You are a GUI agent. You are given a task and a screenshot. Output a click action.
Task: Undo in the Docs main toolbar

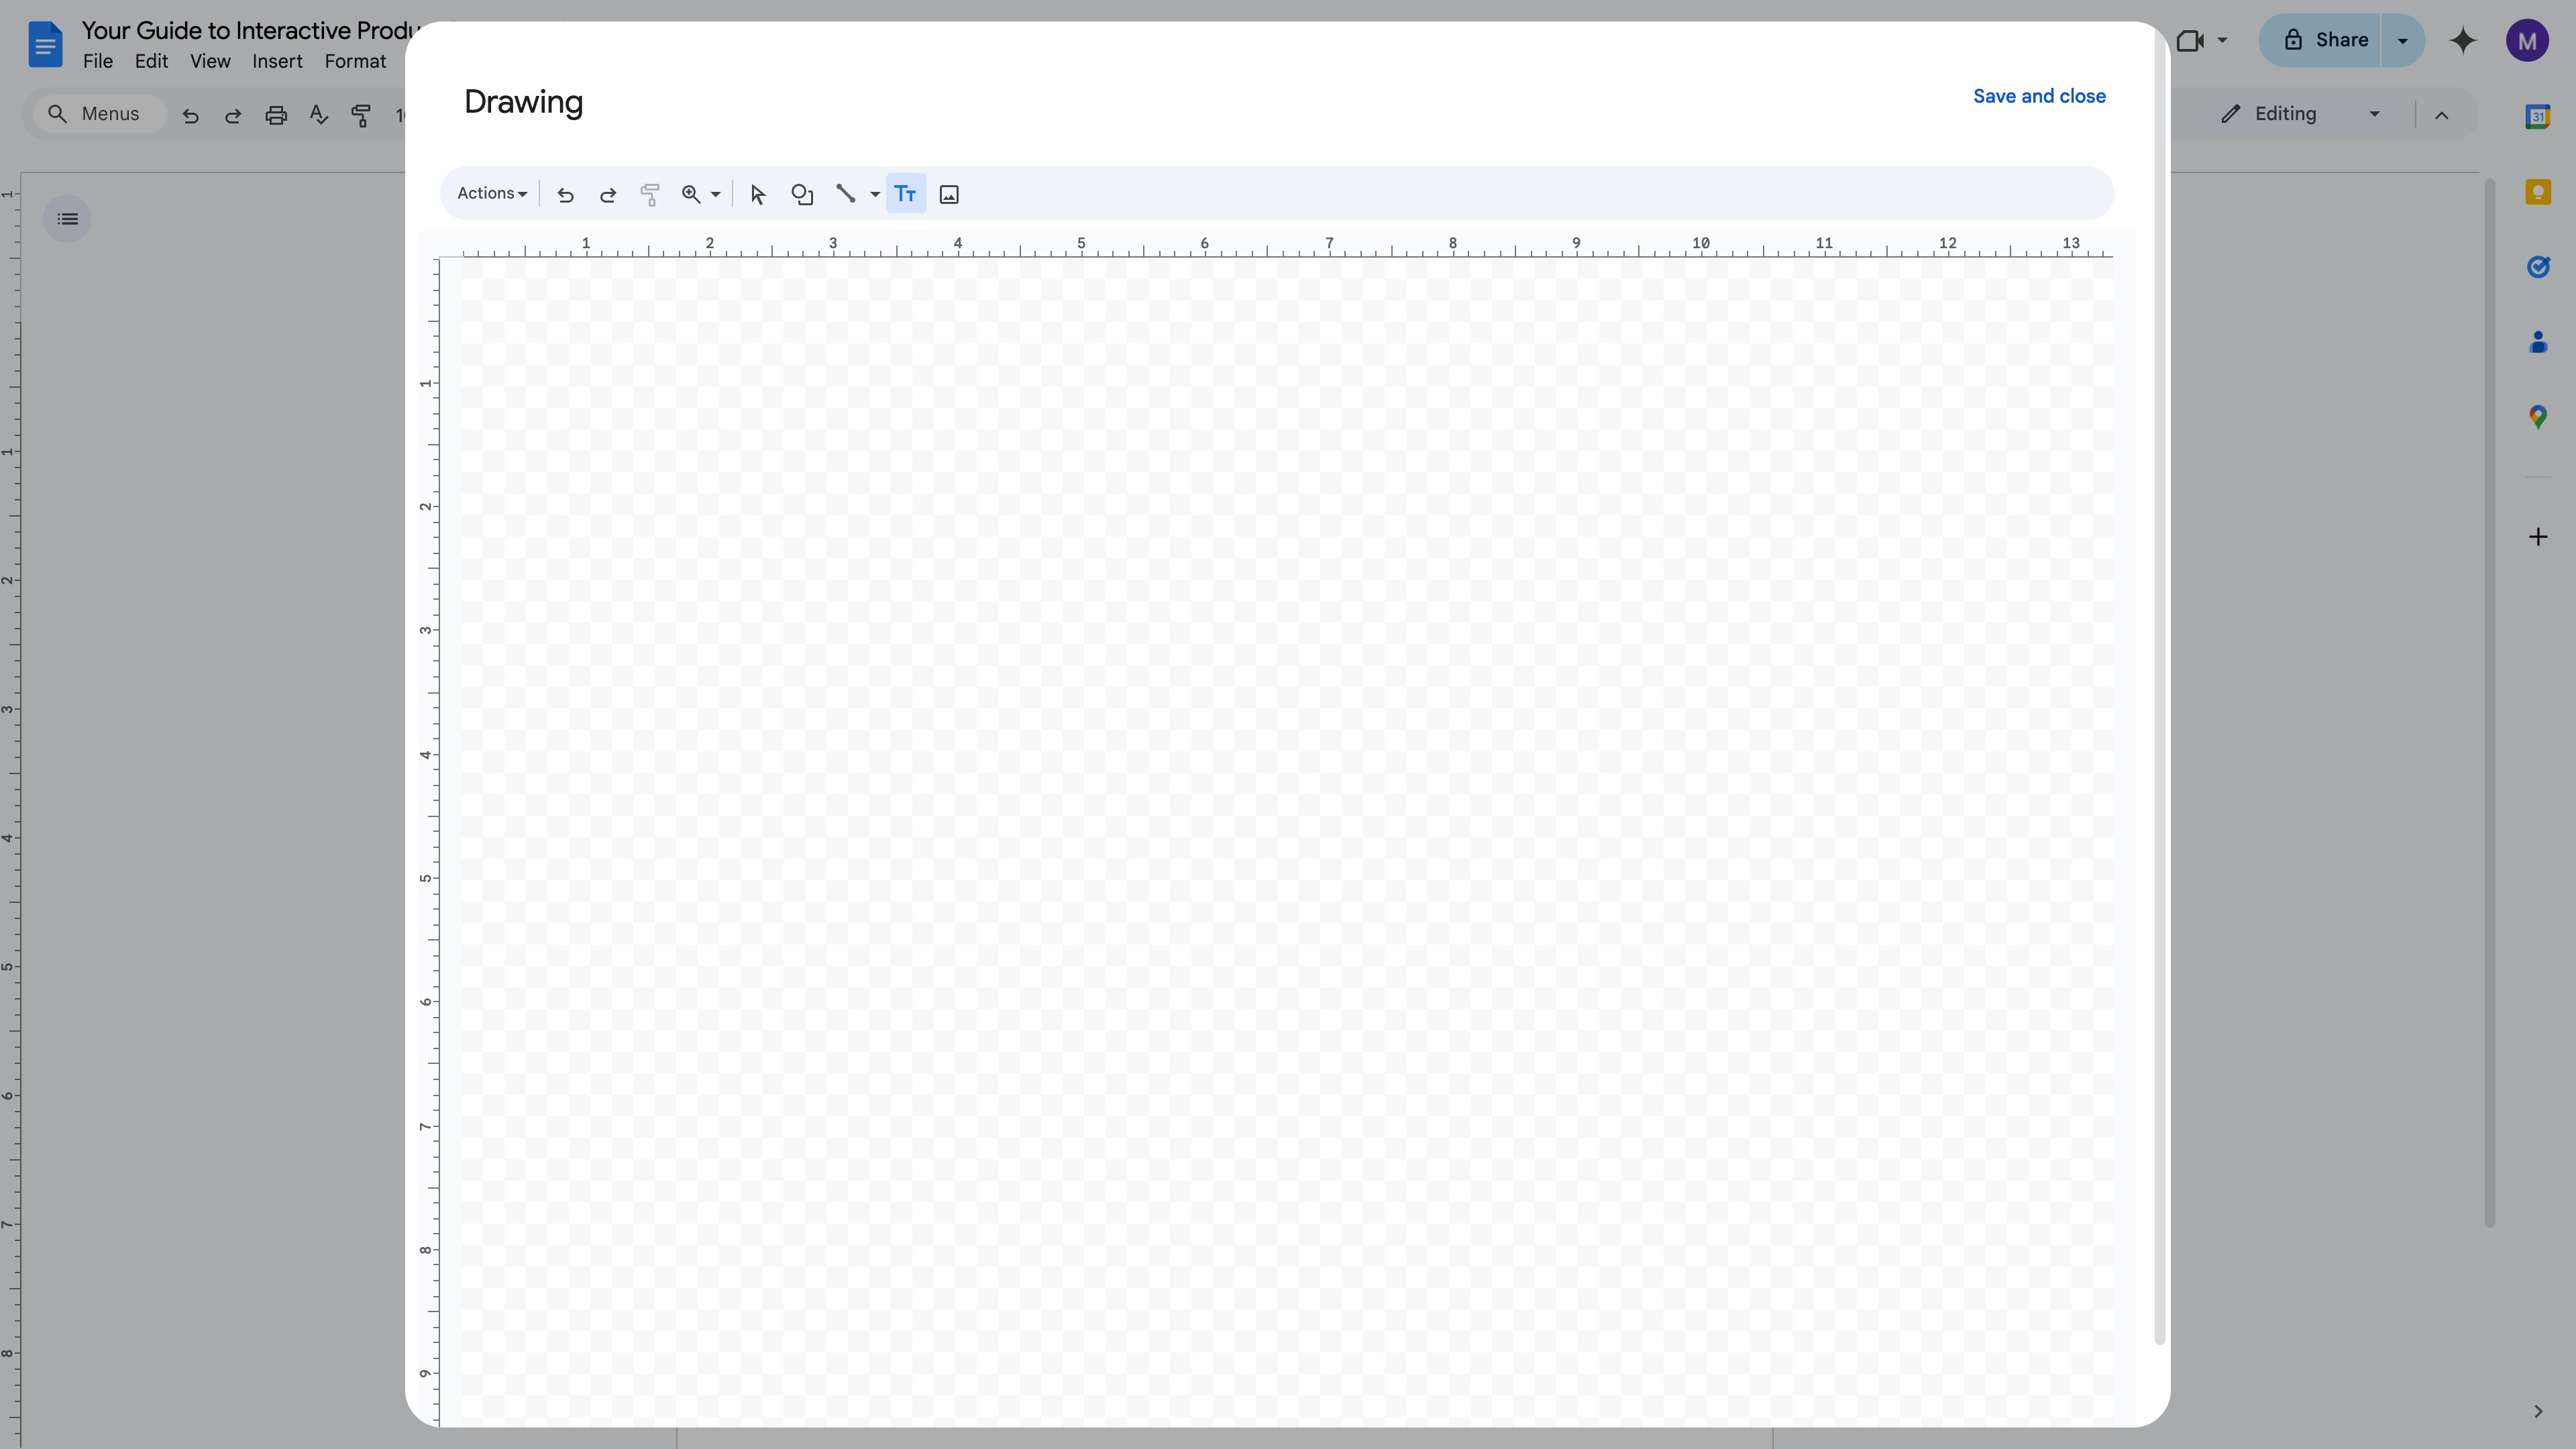[x=190, y=115]
